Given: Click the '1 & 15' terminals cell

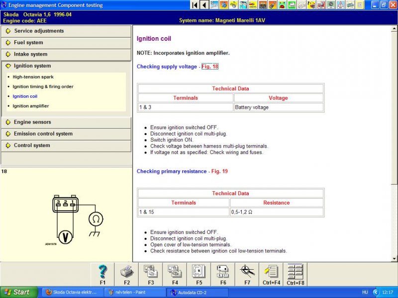Looking at the screenshot, I should (184, 212).
